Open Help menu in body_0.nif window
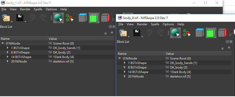The height and width of the screenshot is (97, 235). [x=181, y=24]
